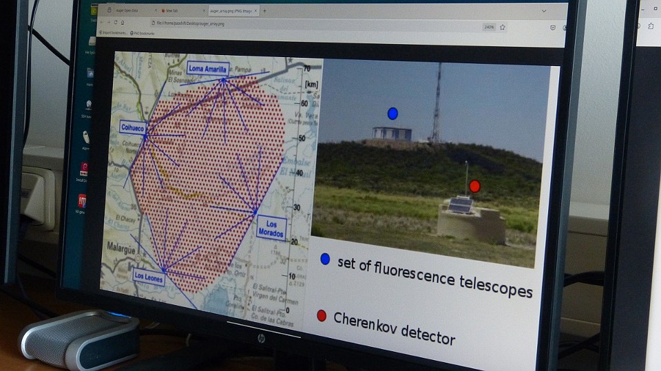Click the Loma Amarilla label on map
This screenshot has width=661, height=371.
[208, 67]
